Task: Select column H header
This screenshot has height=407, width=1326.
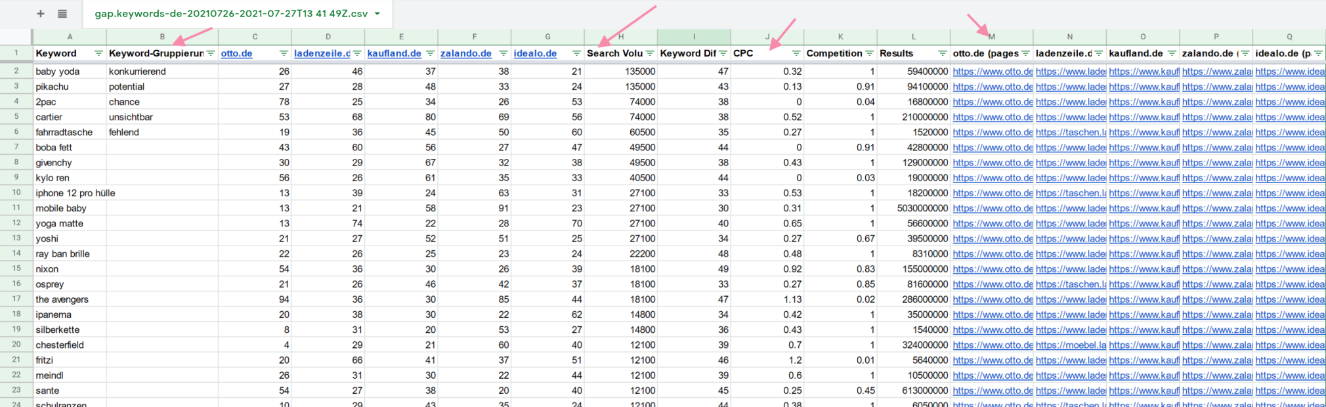Action: point(621,37)
